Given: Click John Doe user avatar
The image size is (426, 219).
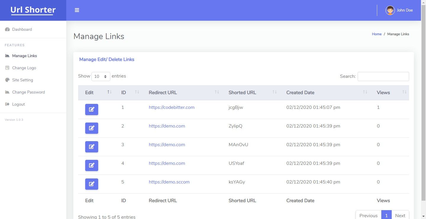Looking at the screenshot, I should tap(390, 10).
